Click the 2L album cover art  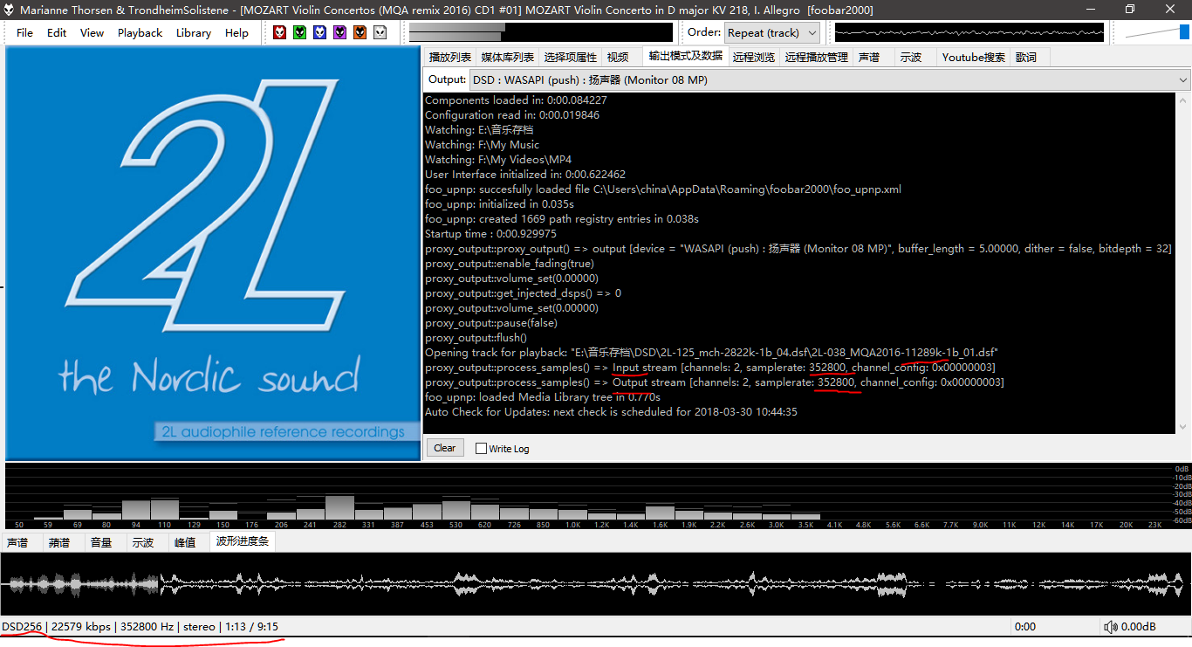point(213,253)
